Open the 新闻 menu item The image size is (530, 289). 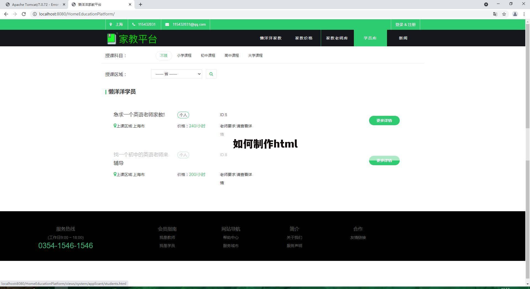403,38
